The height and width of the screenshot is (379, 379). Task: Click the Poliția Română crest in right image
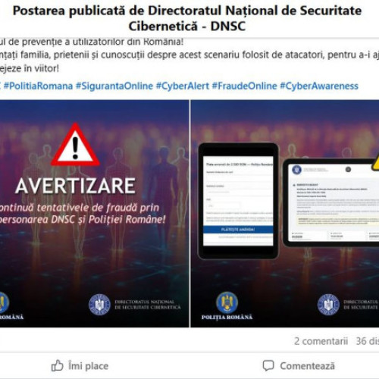tap(227, 302)
